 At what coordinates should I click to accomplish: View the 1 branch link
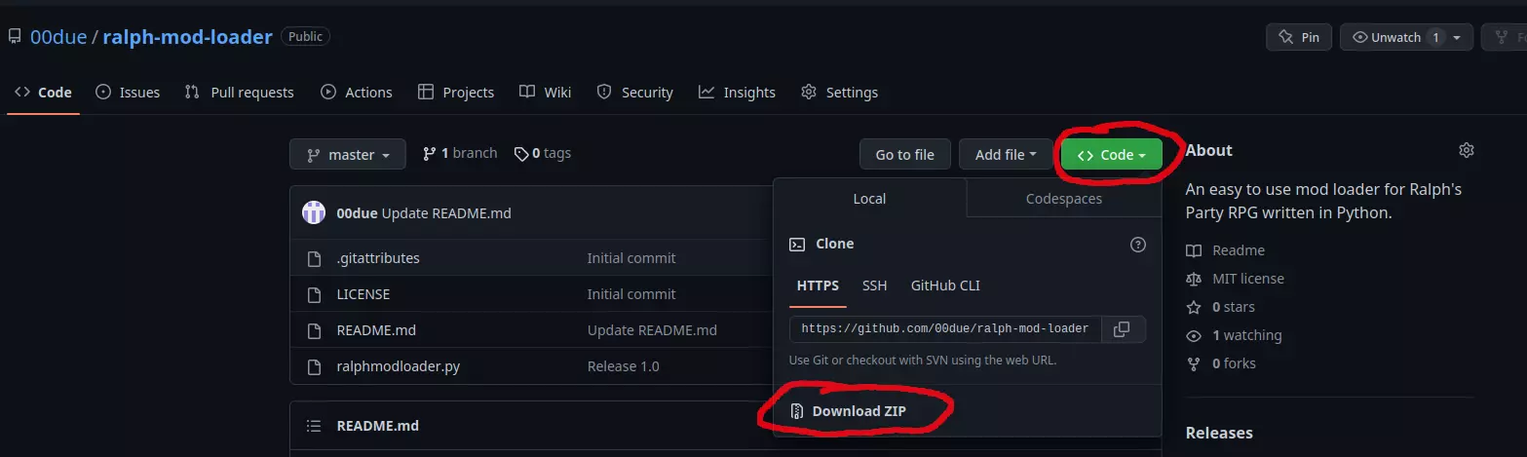pyautogui.click(x=460, y=153)
